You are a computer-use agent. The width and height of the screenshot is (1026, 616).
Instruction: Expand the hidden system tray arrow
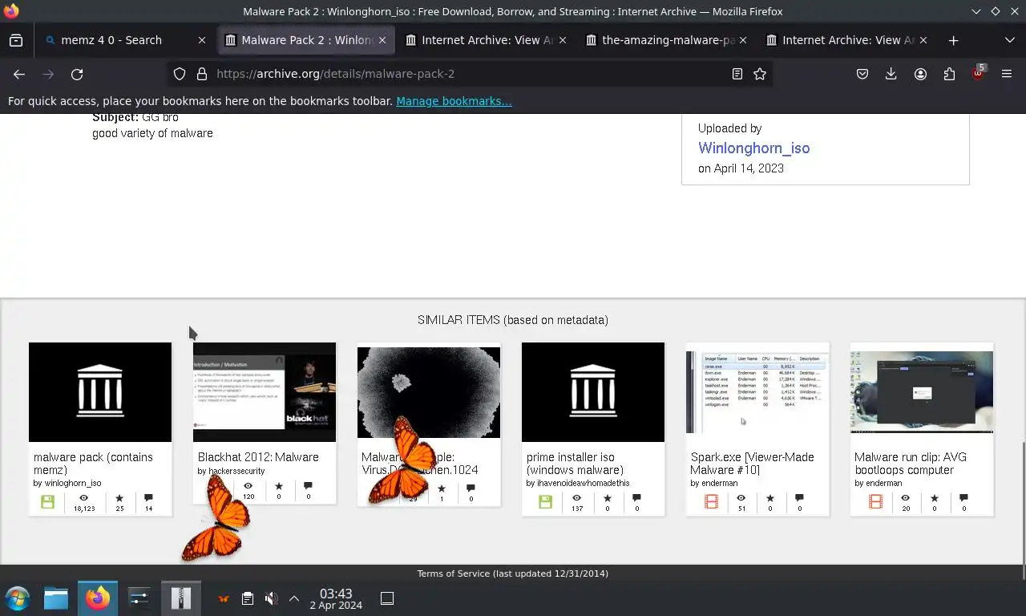tap(294, 598)
